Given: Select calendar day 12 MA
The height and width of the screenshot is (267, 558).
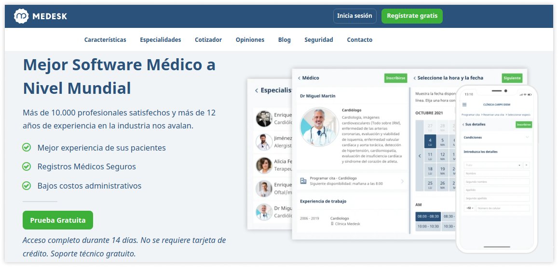Looking at the screenshot, I should tap(442, 156).
